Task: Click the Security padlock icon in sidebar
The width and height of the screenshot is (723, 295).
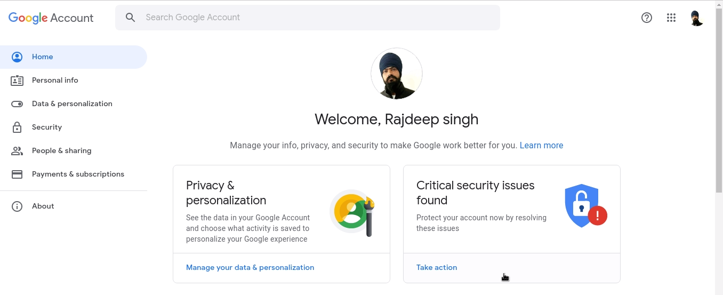Action: [x=17, y=127]
